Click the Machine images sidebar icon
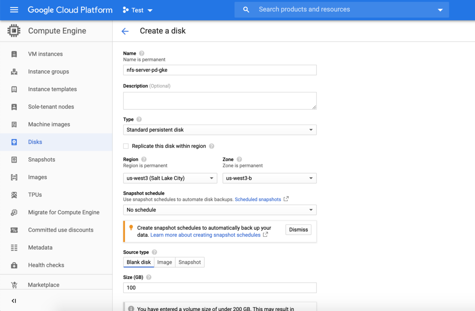Image resolution: width=475 pixels, height=311 pixels. [x=14, y=125]
